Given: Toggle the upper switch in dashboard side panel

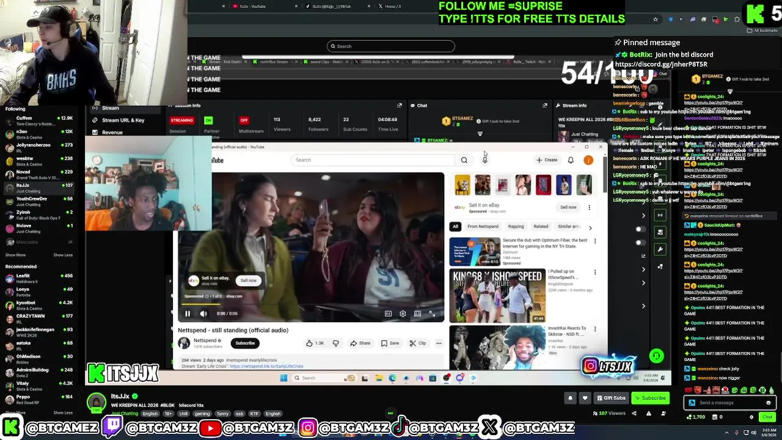Looking at the screenshot, I should (640, 229).
